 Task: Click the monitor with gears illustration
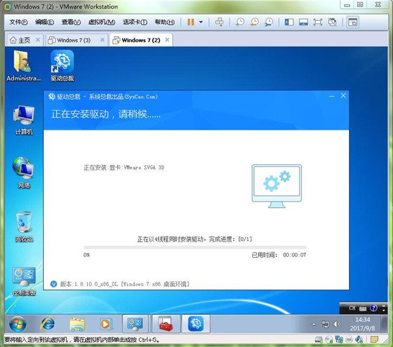coord(276,186)
